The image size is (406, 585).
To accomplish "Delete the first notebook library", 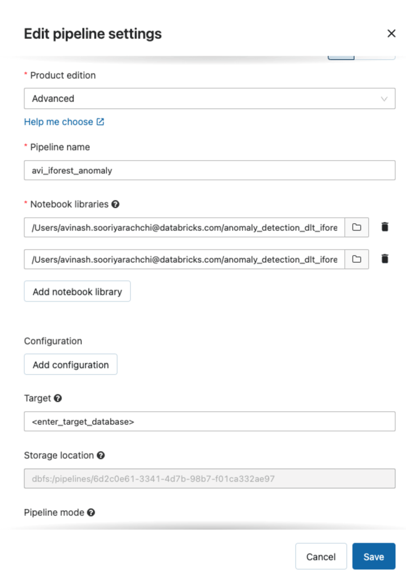I will pyautogui.click(x=385, y=227).
